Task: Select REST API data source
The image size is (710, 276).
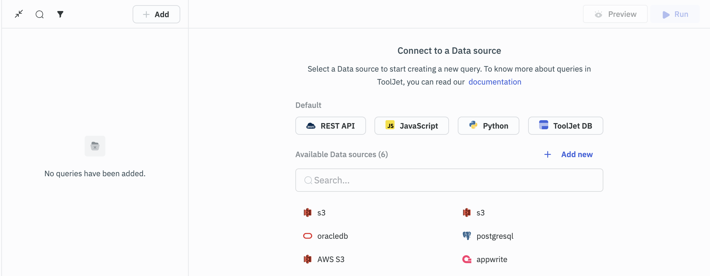Action: coord(330,126)
